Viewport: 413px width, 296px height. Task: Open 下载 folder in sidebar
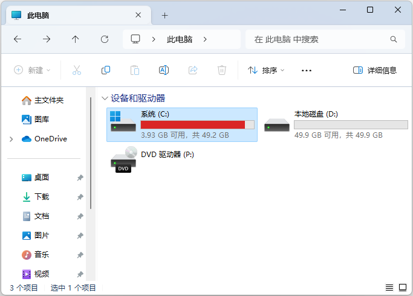click(x=42, y=197)
